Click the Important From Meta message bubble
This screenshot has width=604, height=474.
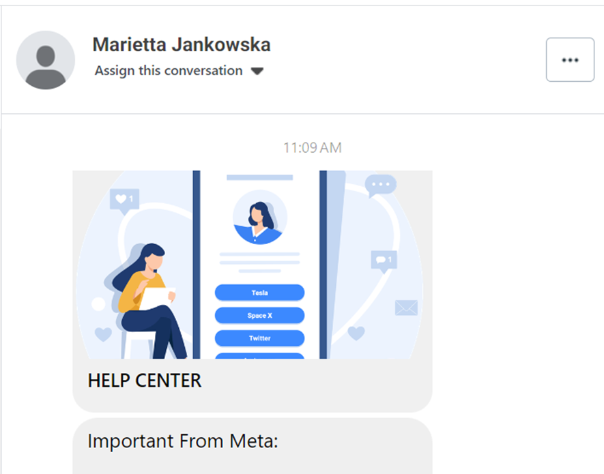(x=253, y=446)
